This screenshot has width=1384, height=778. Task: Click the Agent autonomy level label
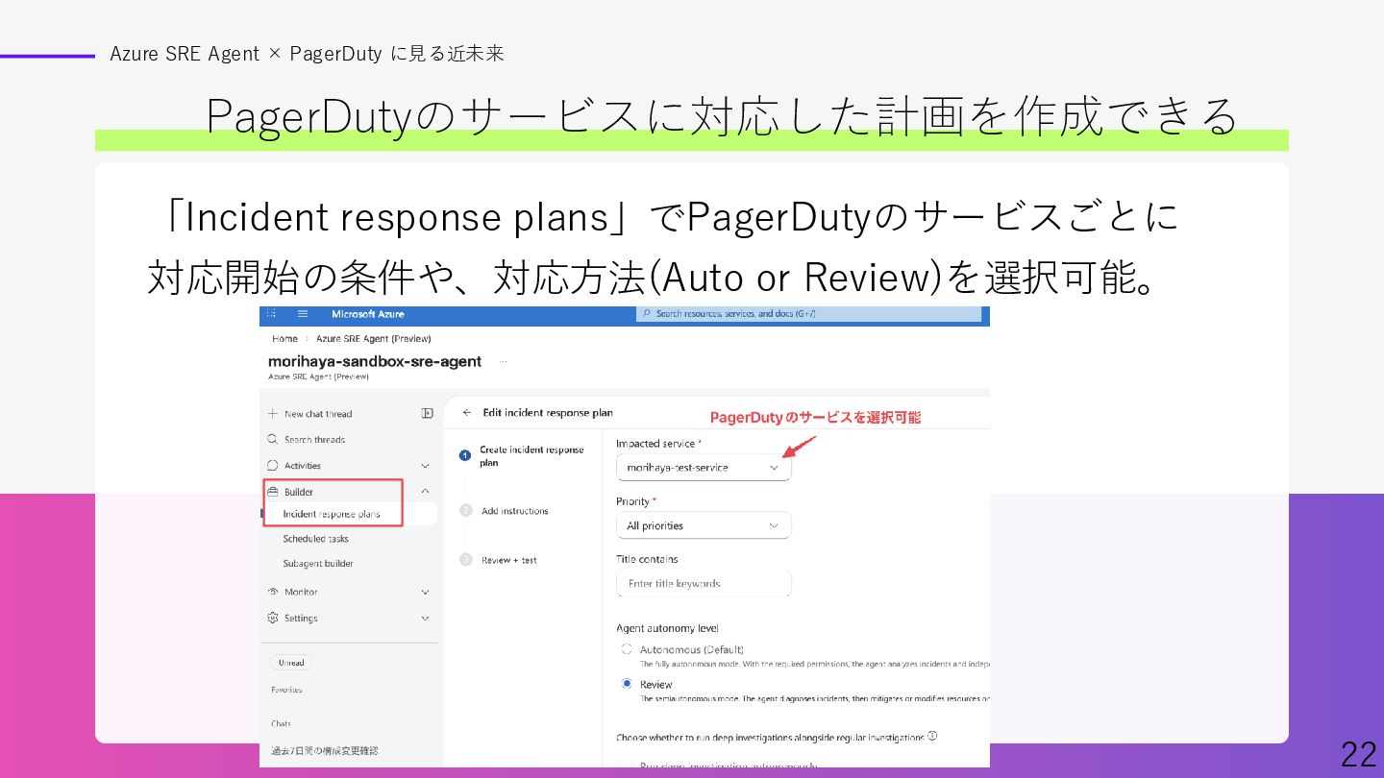click(667, 628)
